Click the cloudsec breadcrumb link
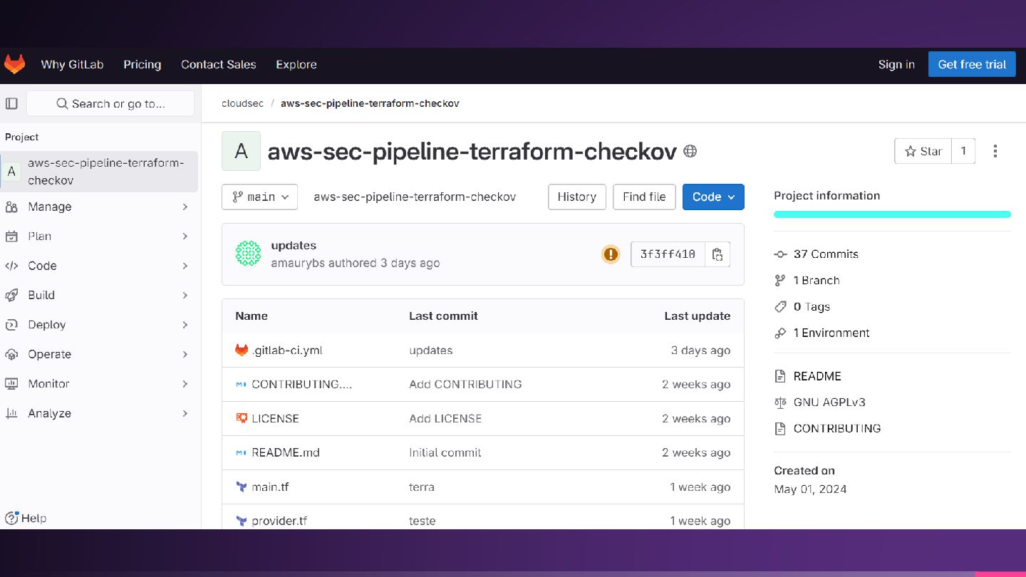 [243, 103]
